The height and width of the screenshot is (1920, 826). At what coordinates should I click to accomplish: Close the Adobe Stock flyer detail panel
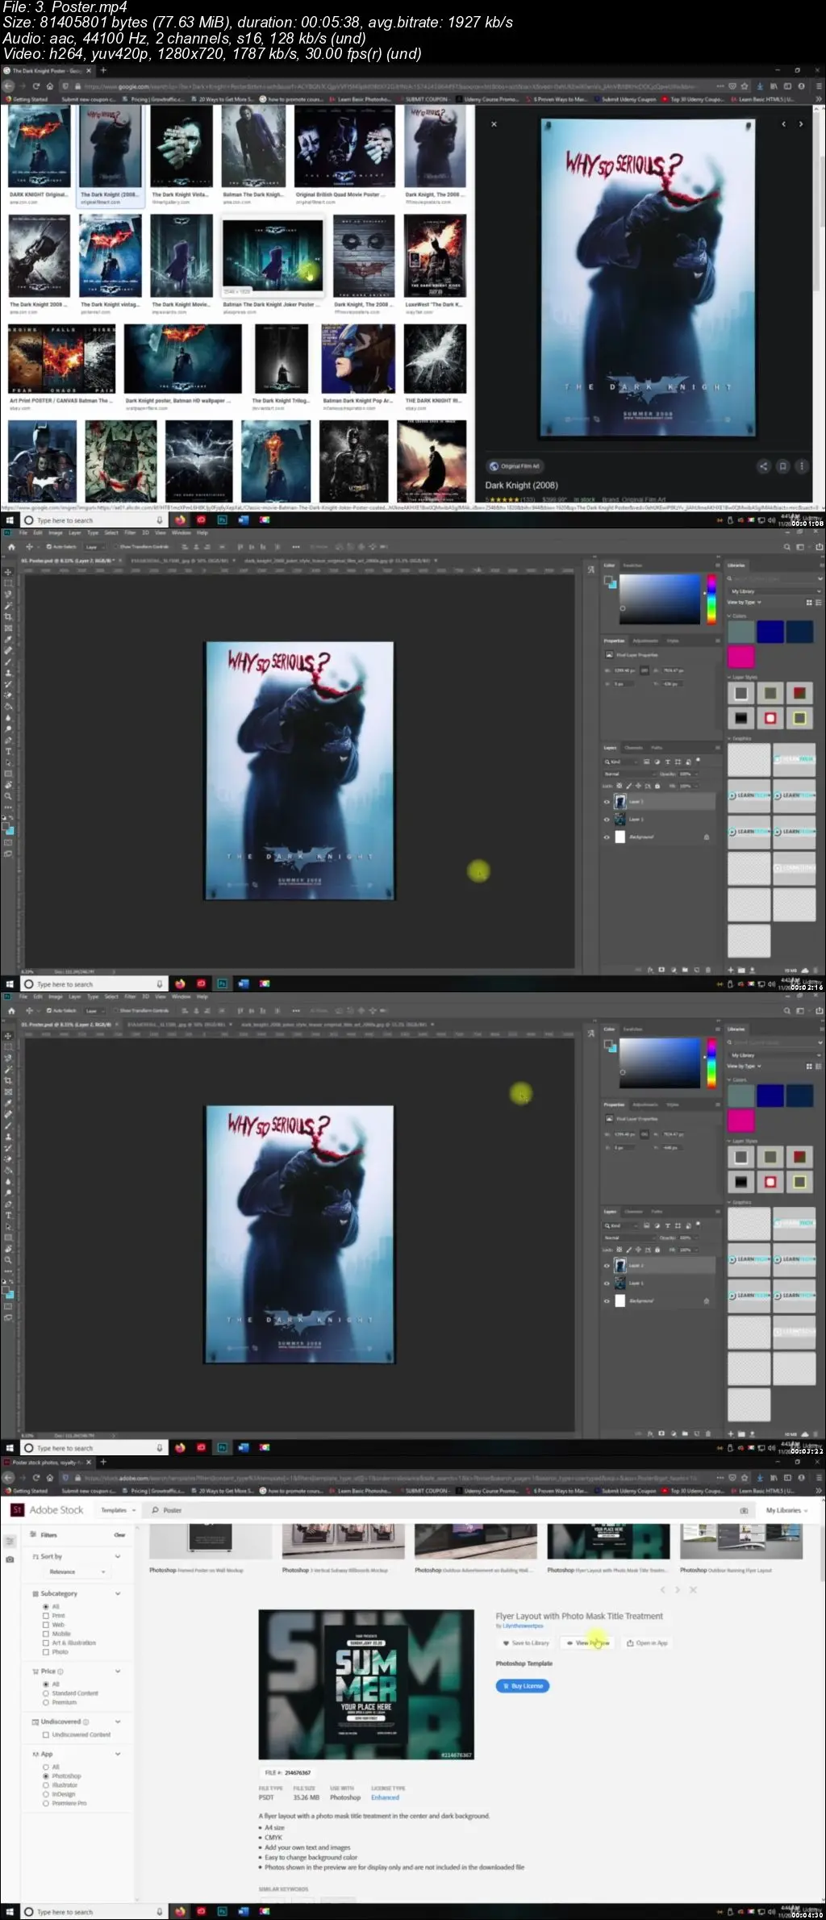[693, 1590]
